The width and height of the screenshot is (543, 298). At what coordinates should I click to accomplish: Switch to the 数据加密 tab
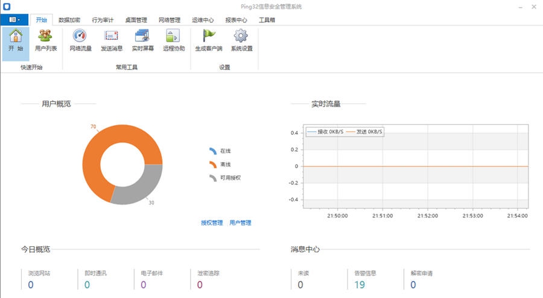(69, 20)
